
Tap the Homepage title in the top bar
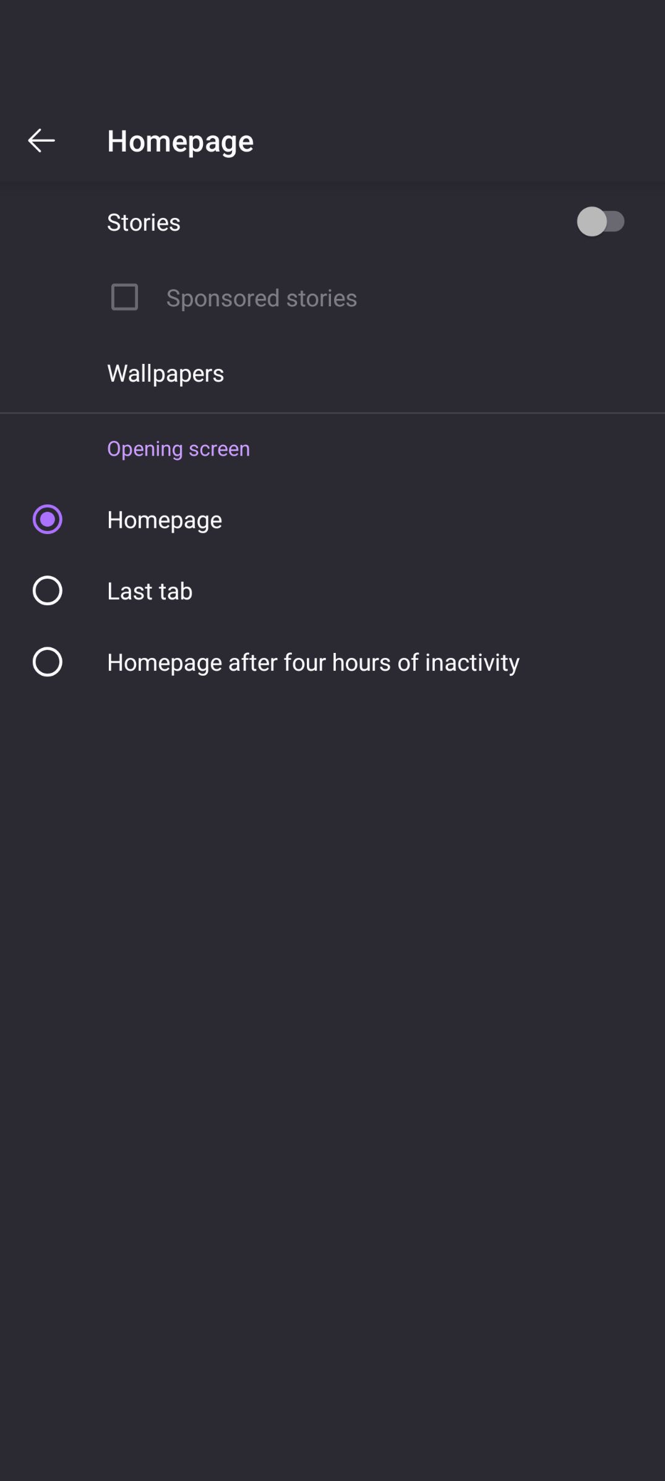[180, 141]
